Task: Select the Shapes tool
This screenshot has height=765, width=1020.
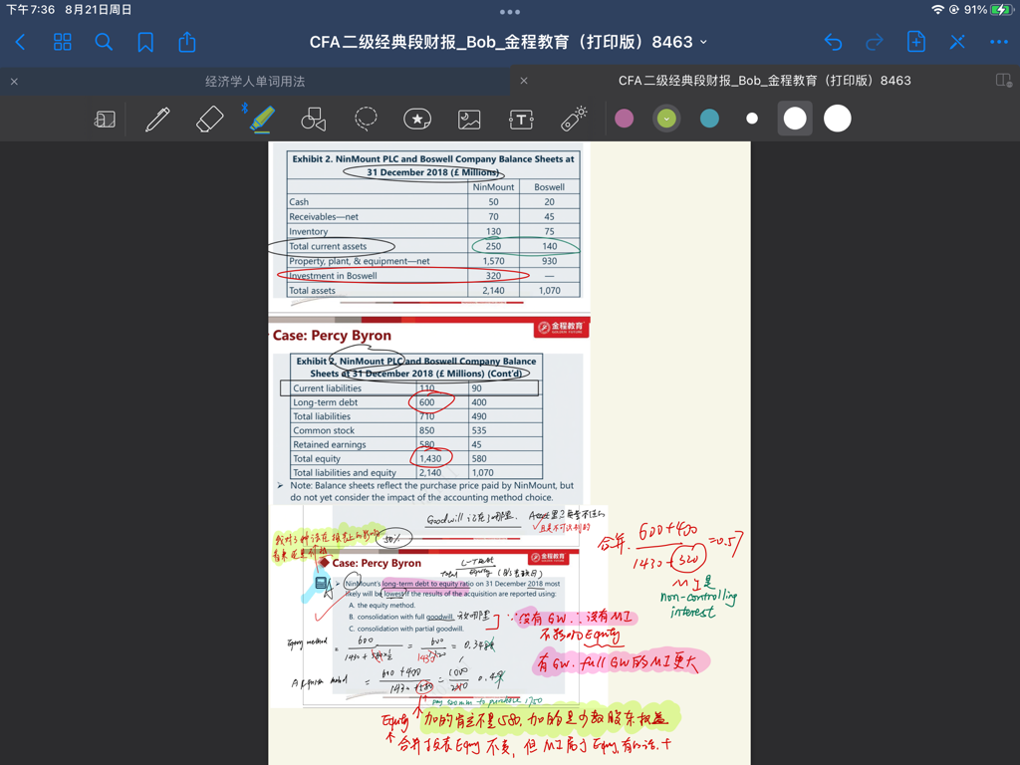Action: tap(314, 120)
